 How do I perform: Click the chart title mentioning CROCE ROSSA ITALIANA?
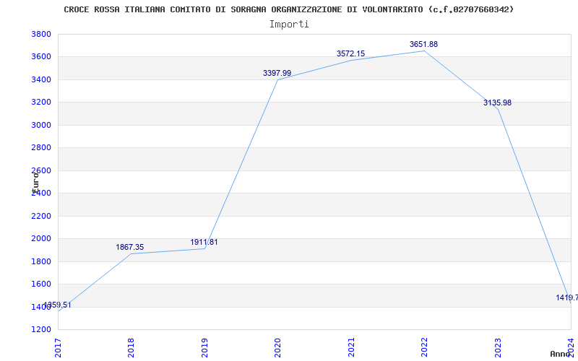coord(288,9)
